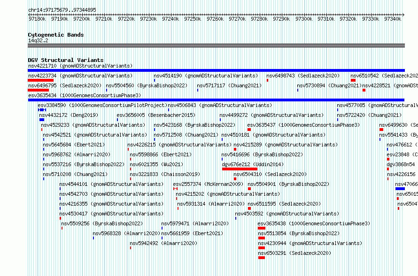The image size is (418, 276).
Task: Open variant nsv4223734 from gnomAD
Action: tap(80, 76)
